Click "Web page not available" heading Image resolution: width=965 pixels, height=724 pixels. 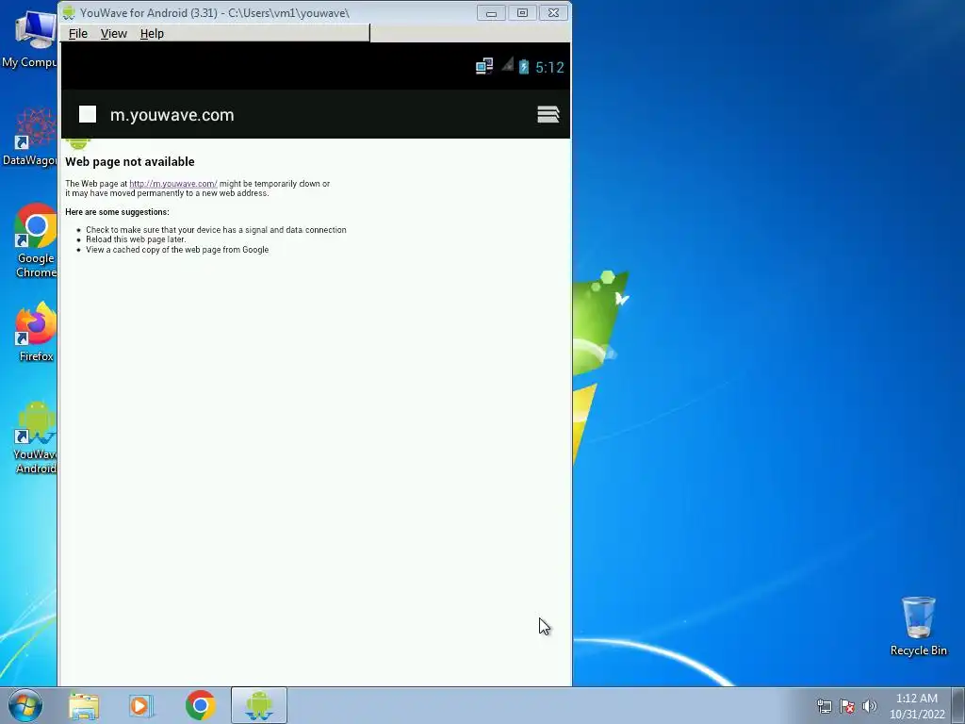coord(130,161)
